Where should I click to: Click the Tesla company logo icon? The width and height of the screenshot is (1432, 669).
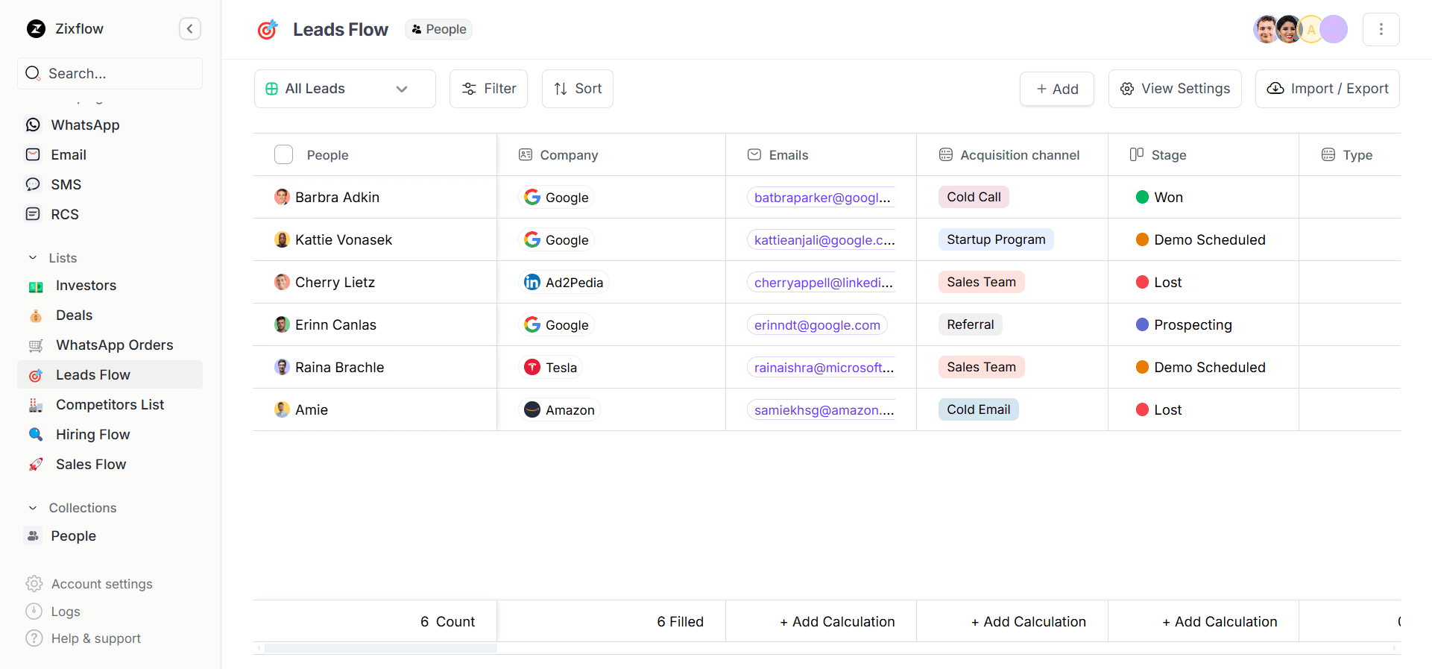532,367
